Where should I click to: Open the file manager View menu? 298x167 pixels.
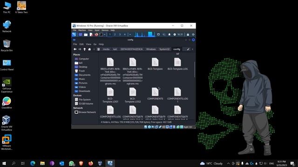88,44
